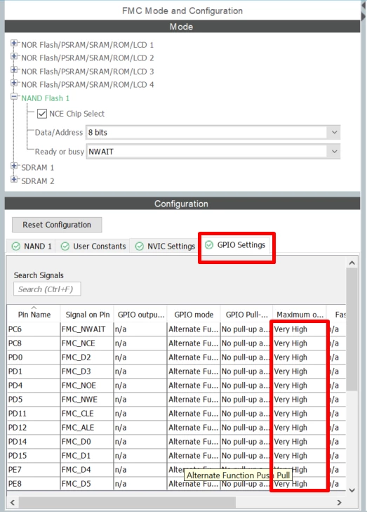Expand the SDRAM 2 node
This screenshot has height=512, width=367.
coord(14,179)
